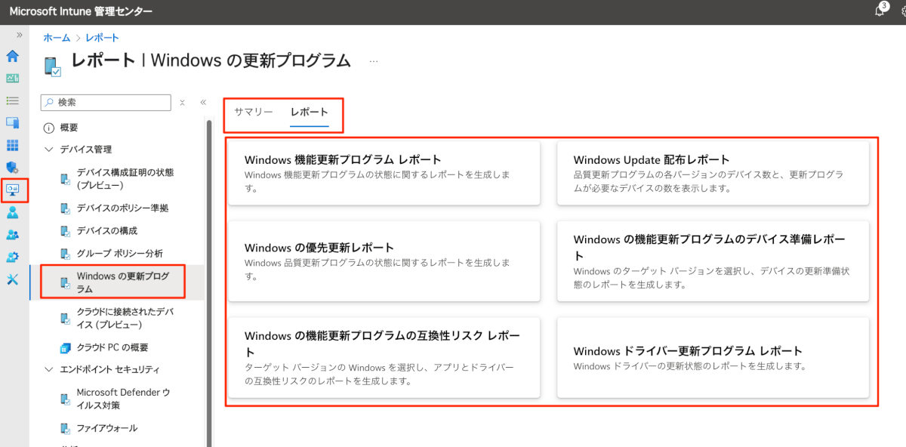The width and height of the screenshot is (906, 447).
Task: Open Microsoft Defender ウイルス対策
Action: pos(125,399)
